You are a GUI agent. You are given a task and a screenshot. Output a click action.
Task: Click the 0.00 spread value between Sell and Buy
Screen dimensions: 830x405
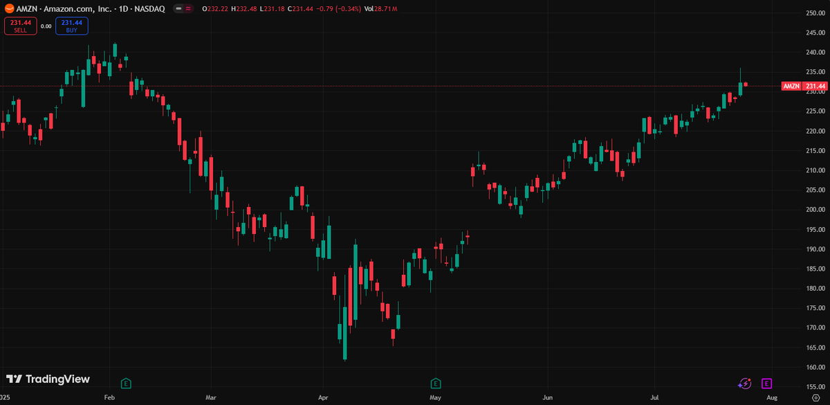(x=46, y=26)
